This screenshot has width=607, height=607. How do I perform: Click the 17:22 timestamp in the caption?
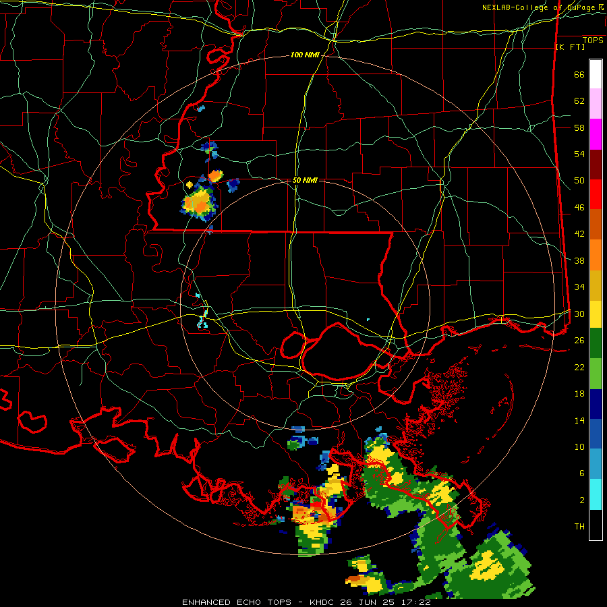(x=417, y=602)
